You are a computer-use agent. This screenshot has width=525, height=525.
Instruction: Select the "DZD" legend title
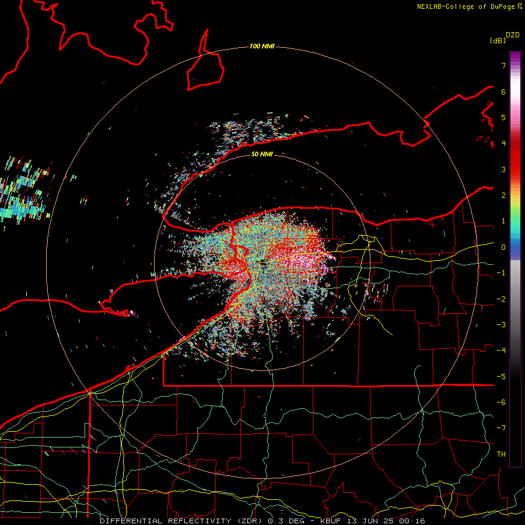click(x=513, y=35)
